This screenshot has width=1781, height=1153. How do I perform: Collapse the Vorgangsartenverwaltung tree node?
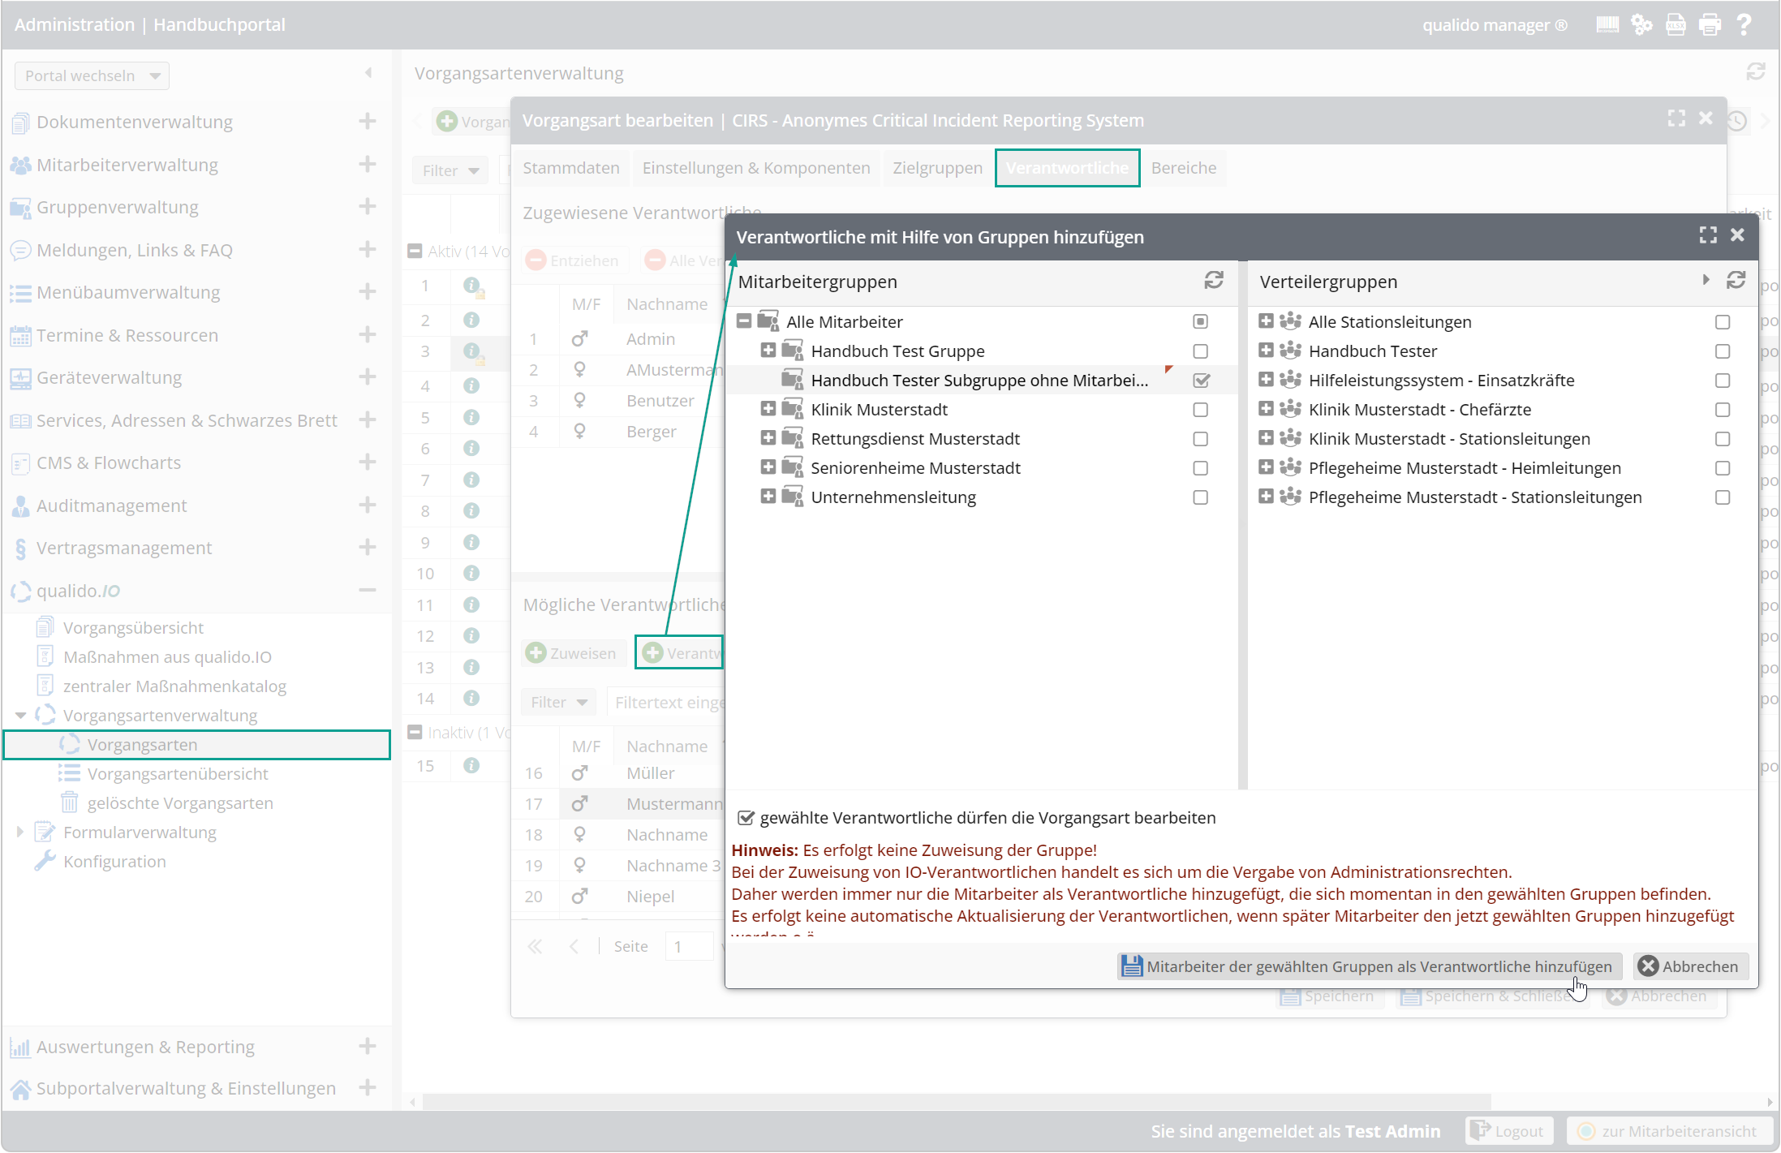20,716
